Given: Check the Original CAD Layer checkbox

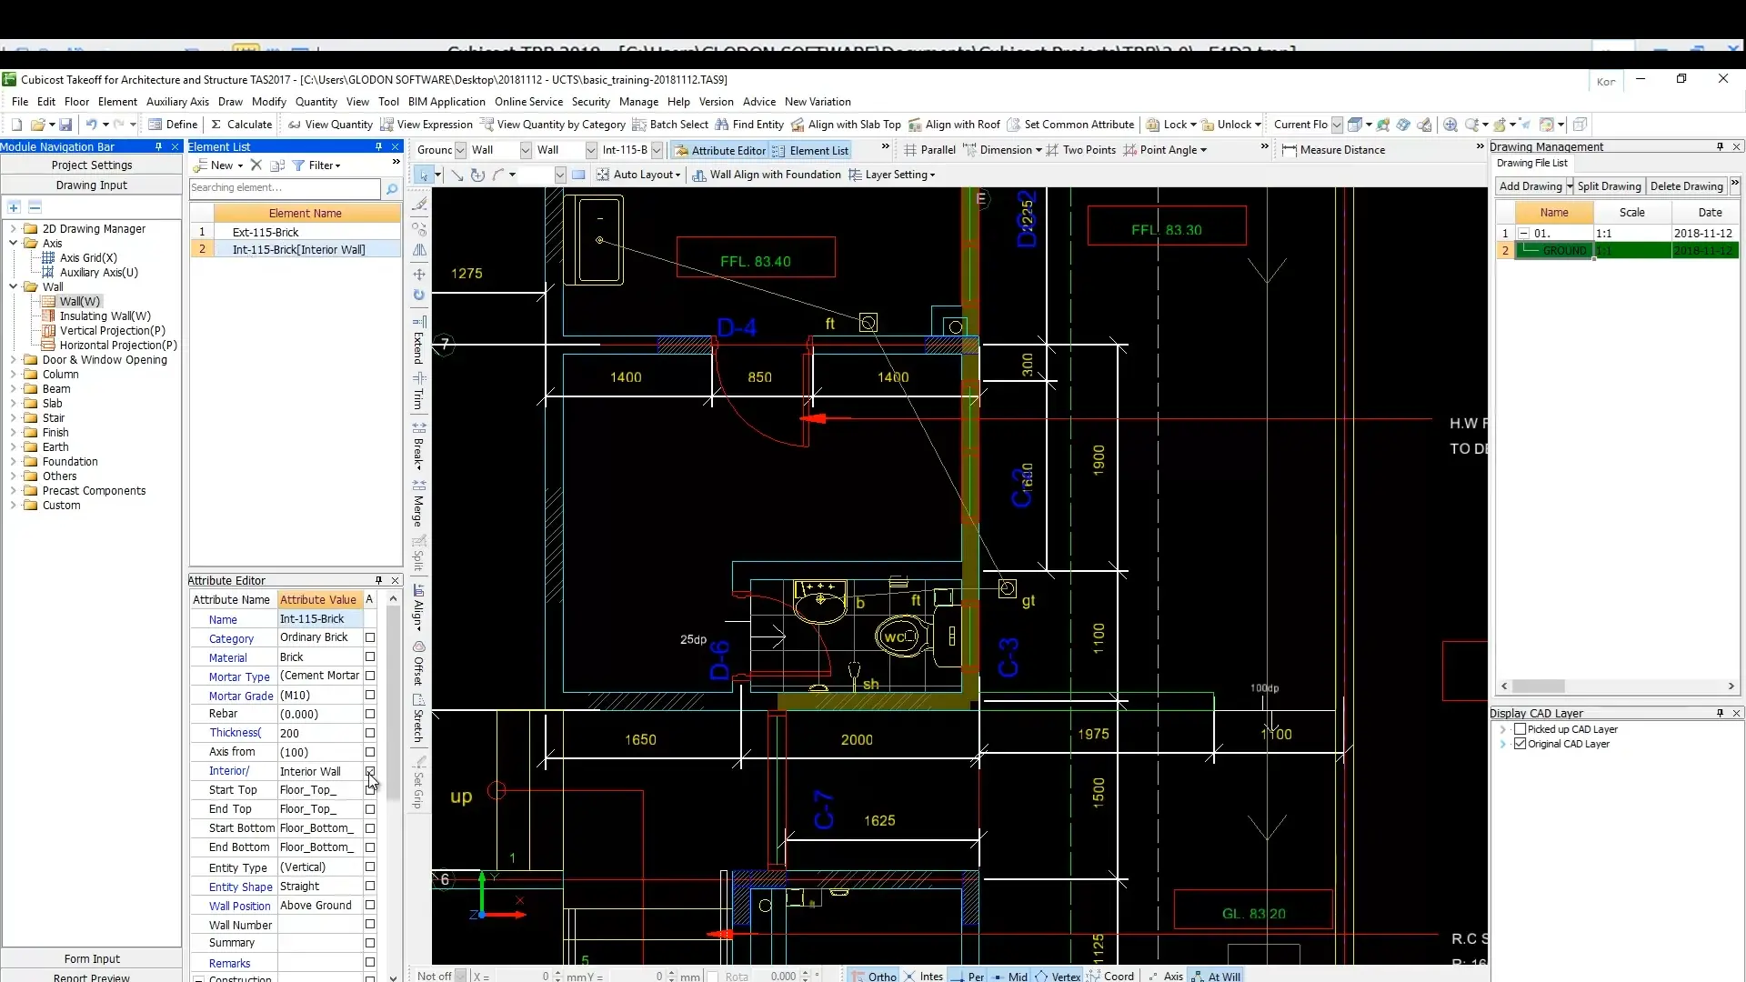Looking at the screenshot, I should coord(1520,744).
